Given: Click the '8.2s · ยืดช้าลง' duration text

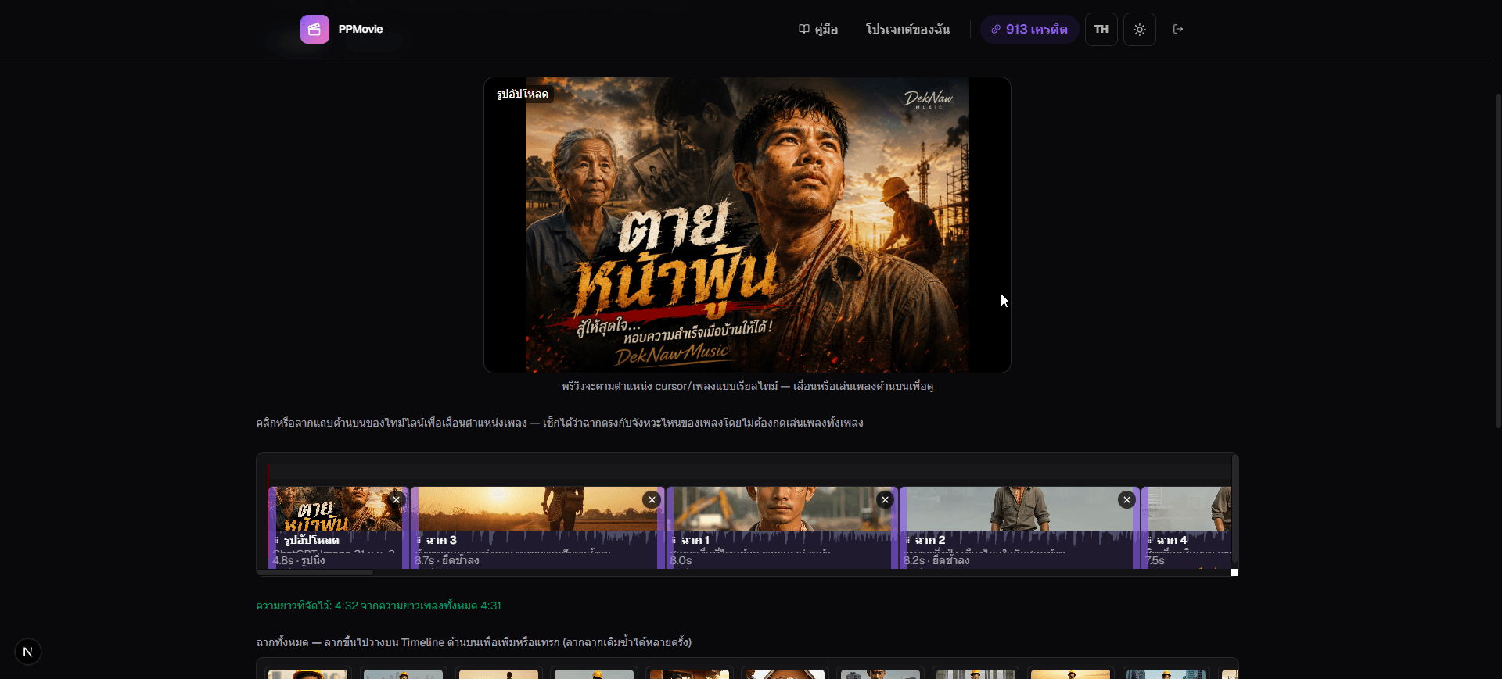Looking at the screenshot, I should [x=936, y=560].
